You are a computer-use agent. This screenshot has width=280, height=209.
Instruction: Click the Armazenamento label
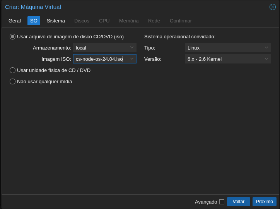pyautogui.click(x=52, y=48)
